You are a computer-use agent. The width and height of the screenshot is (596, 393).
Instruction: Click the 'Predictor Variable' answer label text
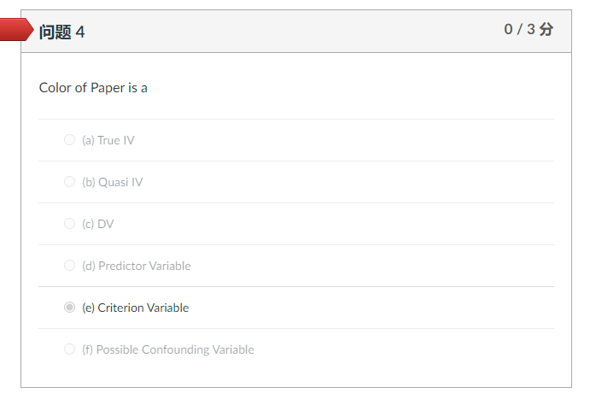point(144,266)
